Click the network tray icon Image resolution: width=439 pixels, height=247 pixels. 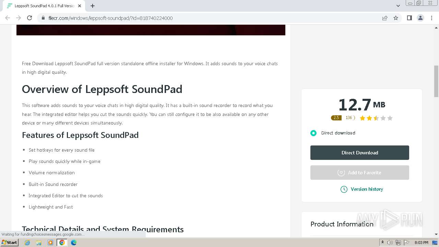[398, 243]
